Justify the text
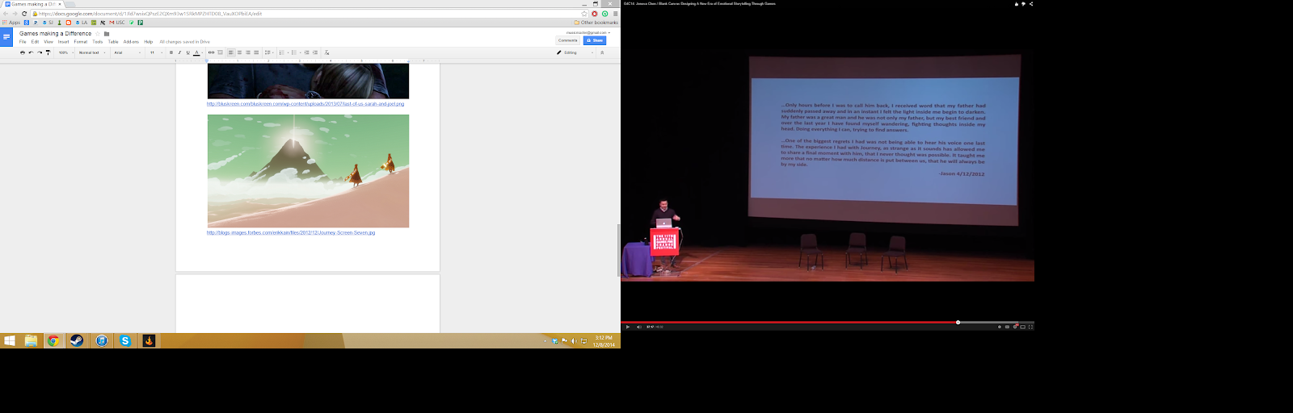 [256, 52]
